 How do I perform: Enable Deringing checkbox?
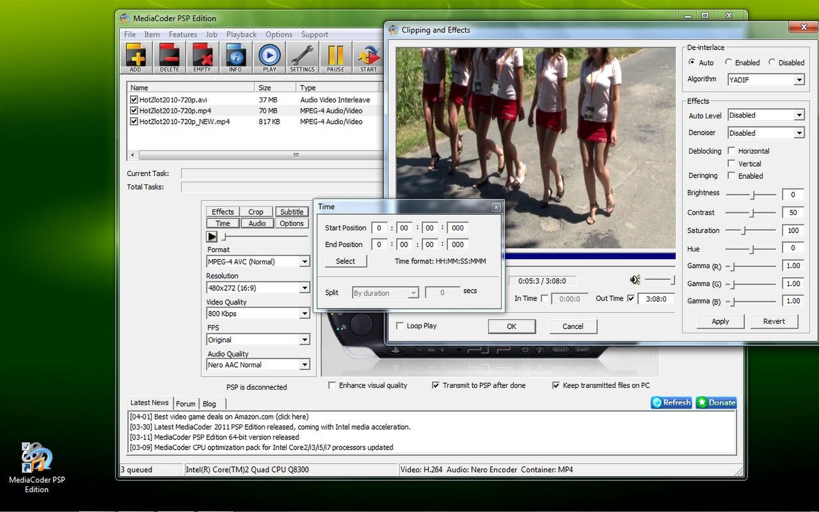pos(732,176)
